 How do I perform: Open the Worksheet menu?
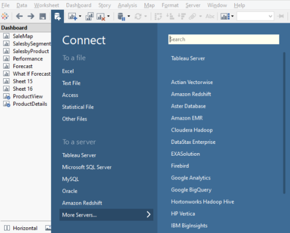[x=46, y=5]
